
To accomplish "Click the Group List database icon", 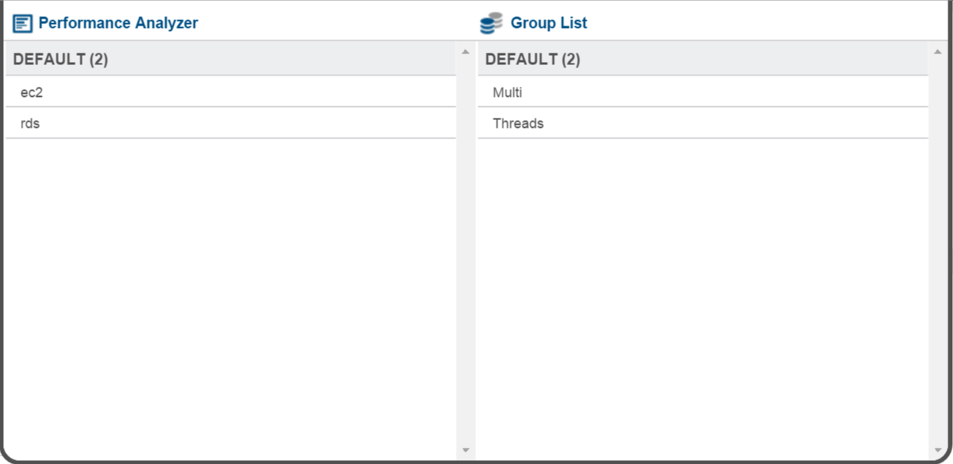I will click(491, 23).
